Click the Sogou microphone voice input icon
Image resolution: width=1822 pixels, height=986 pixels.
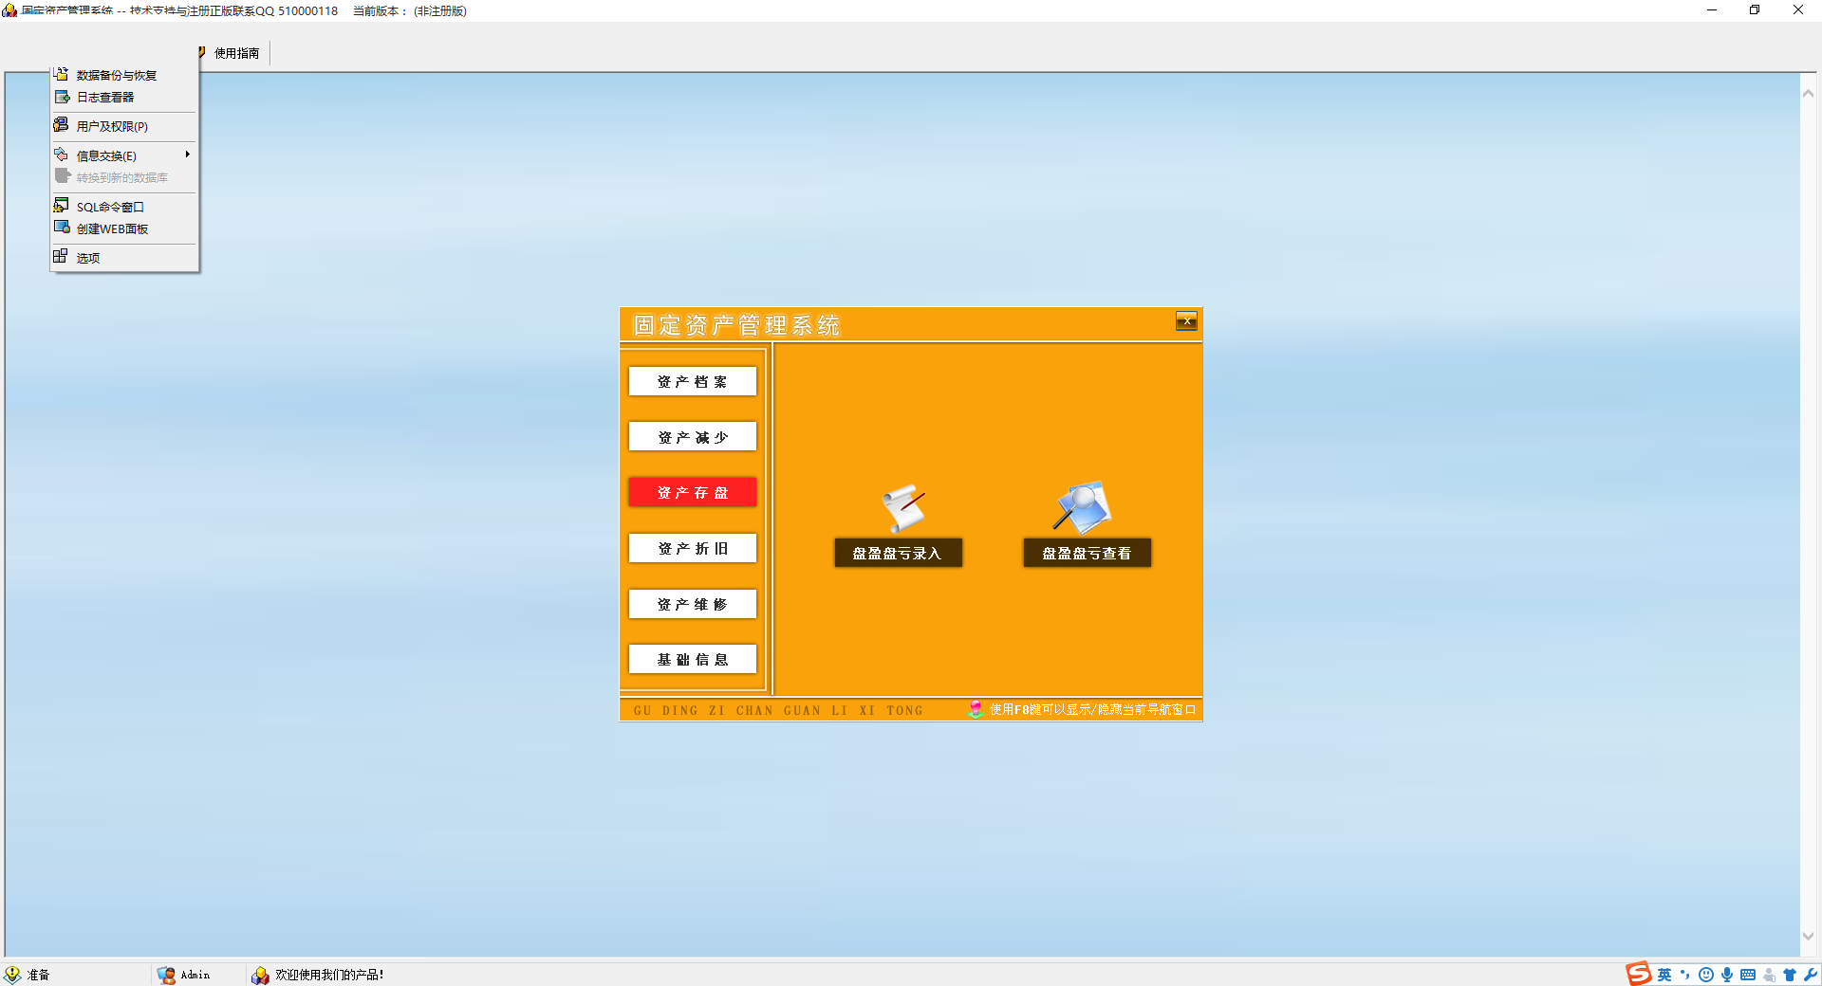click(1727, 975)
